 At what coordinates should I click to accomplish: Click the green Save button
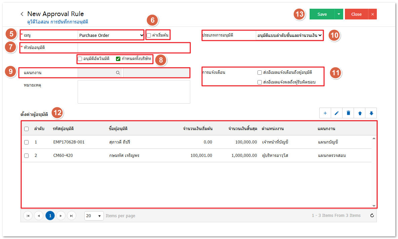pyautogui.click(x=322, y=14)
